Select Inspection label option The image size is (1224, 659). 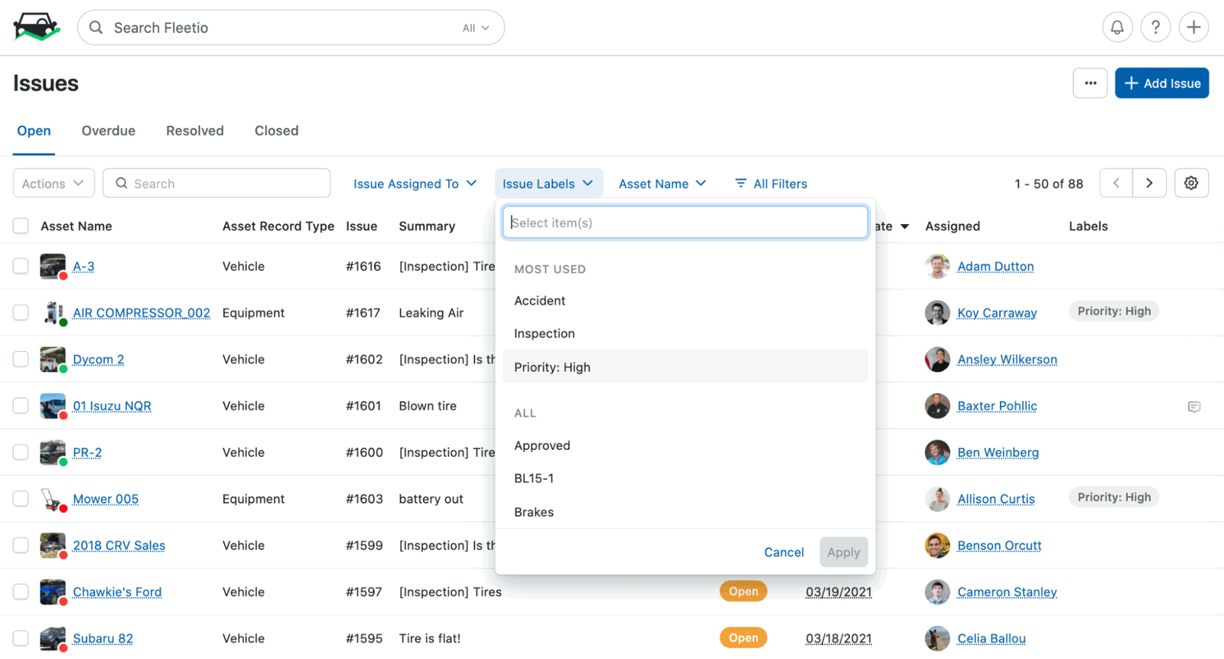pos(685,334)
